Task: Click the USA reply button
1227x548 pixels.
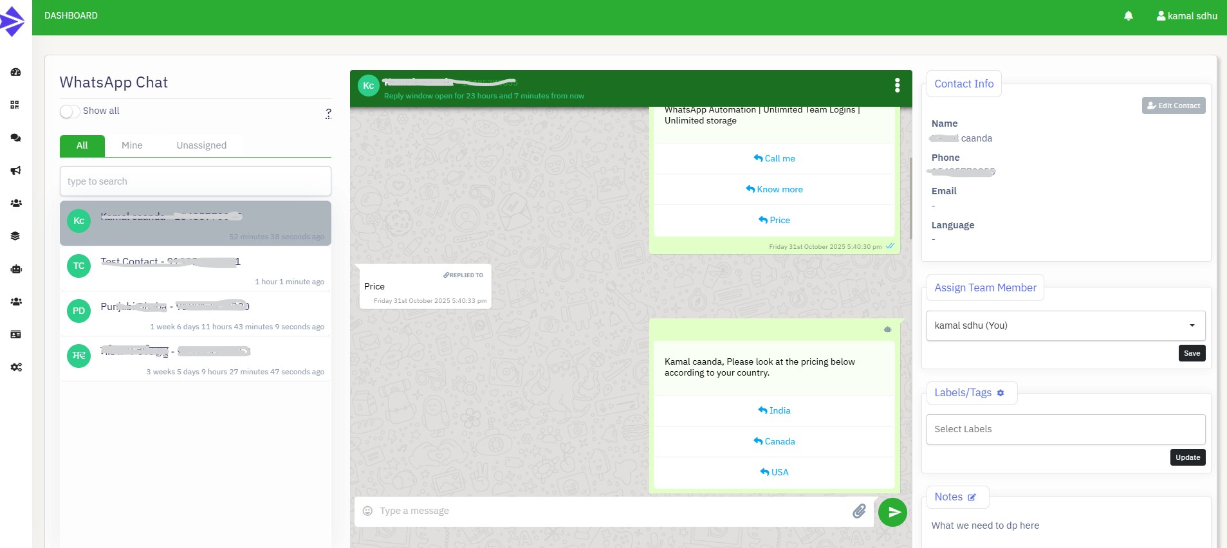Action: click(x=774, y=472)
